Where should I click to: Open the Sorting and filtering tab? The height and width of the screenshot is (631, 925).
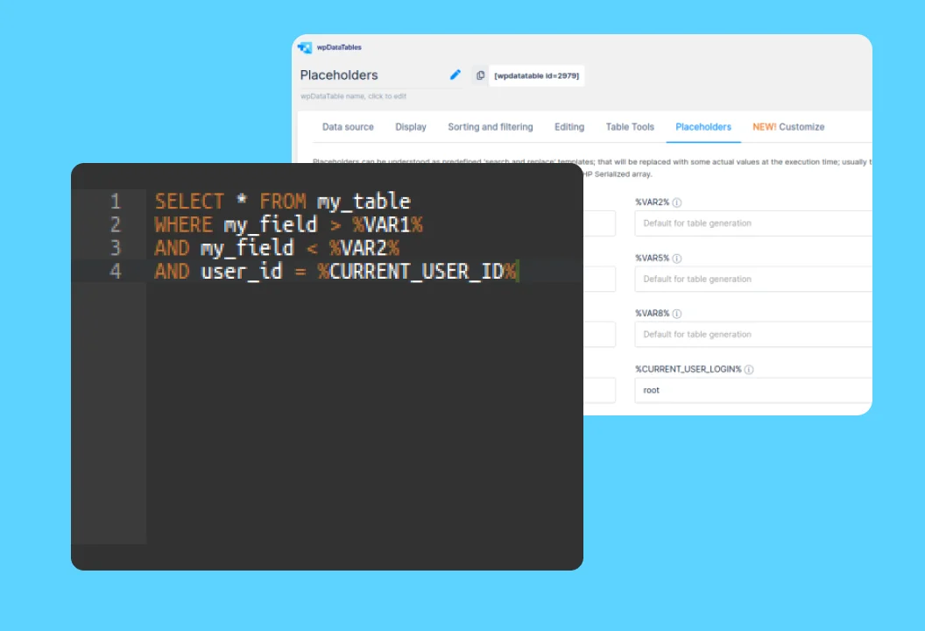(491, 127)
